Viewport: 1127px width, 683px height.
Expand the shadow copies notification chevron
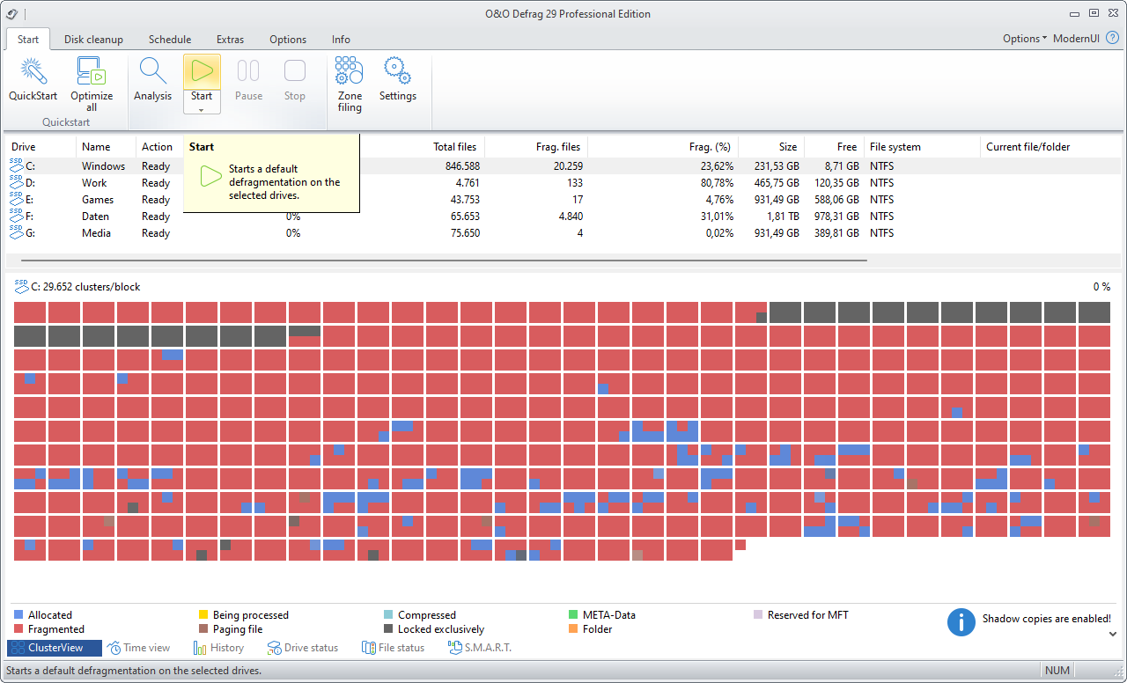pyautogui.click(x=1113, y=634)
